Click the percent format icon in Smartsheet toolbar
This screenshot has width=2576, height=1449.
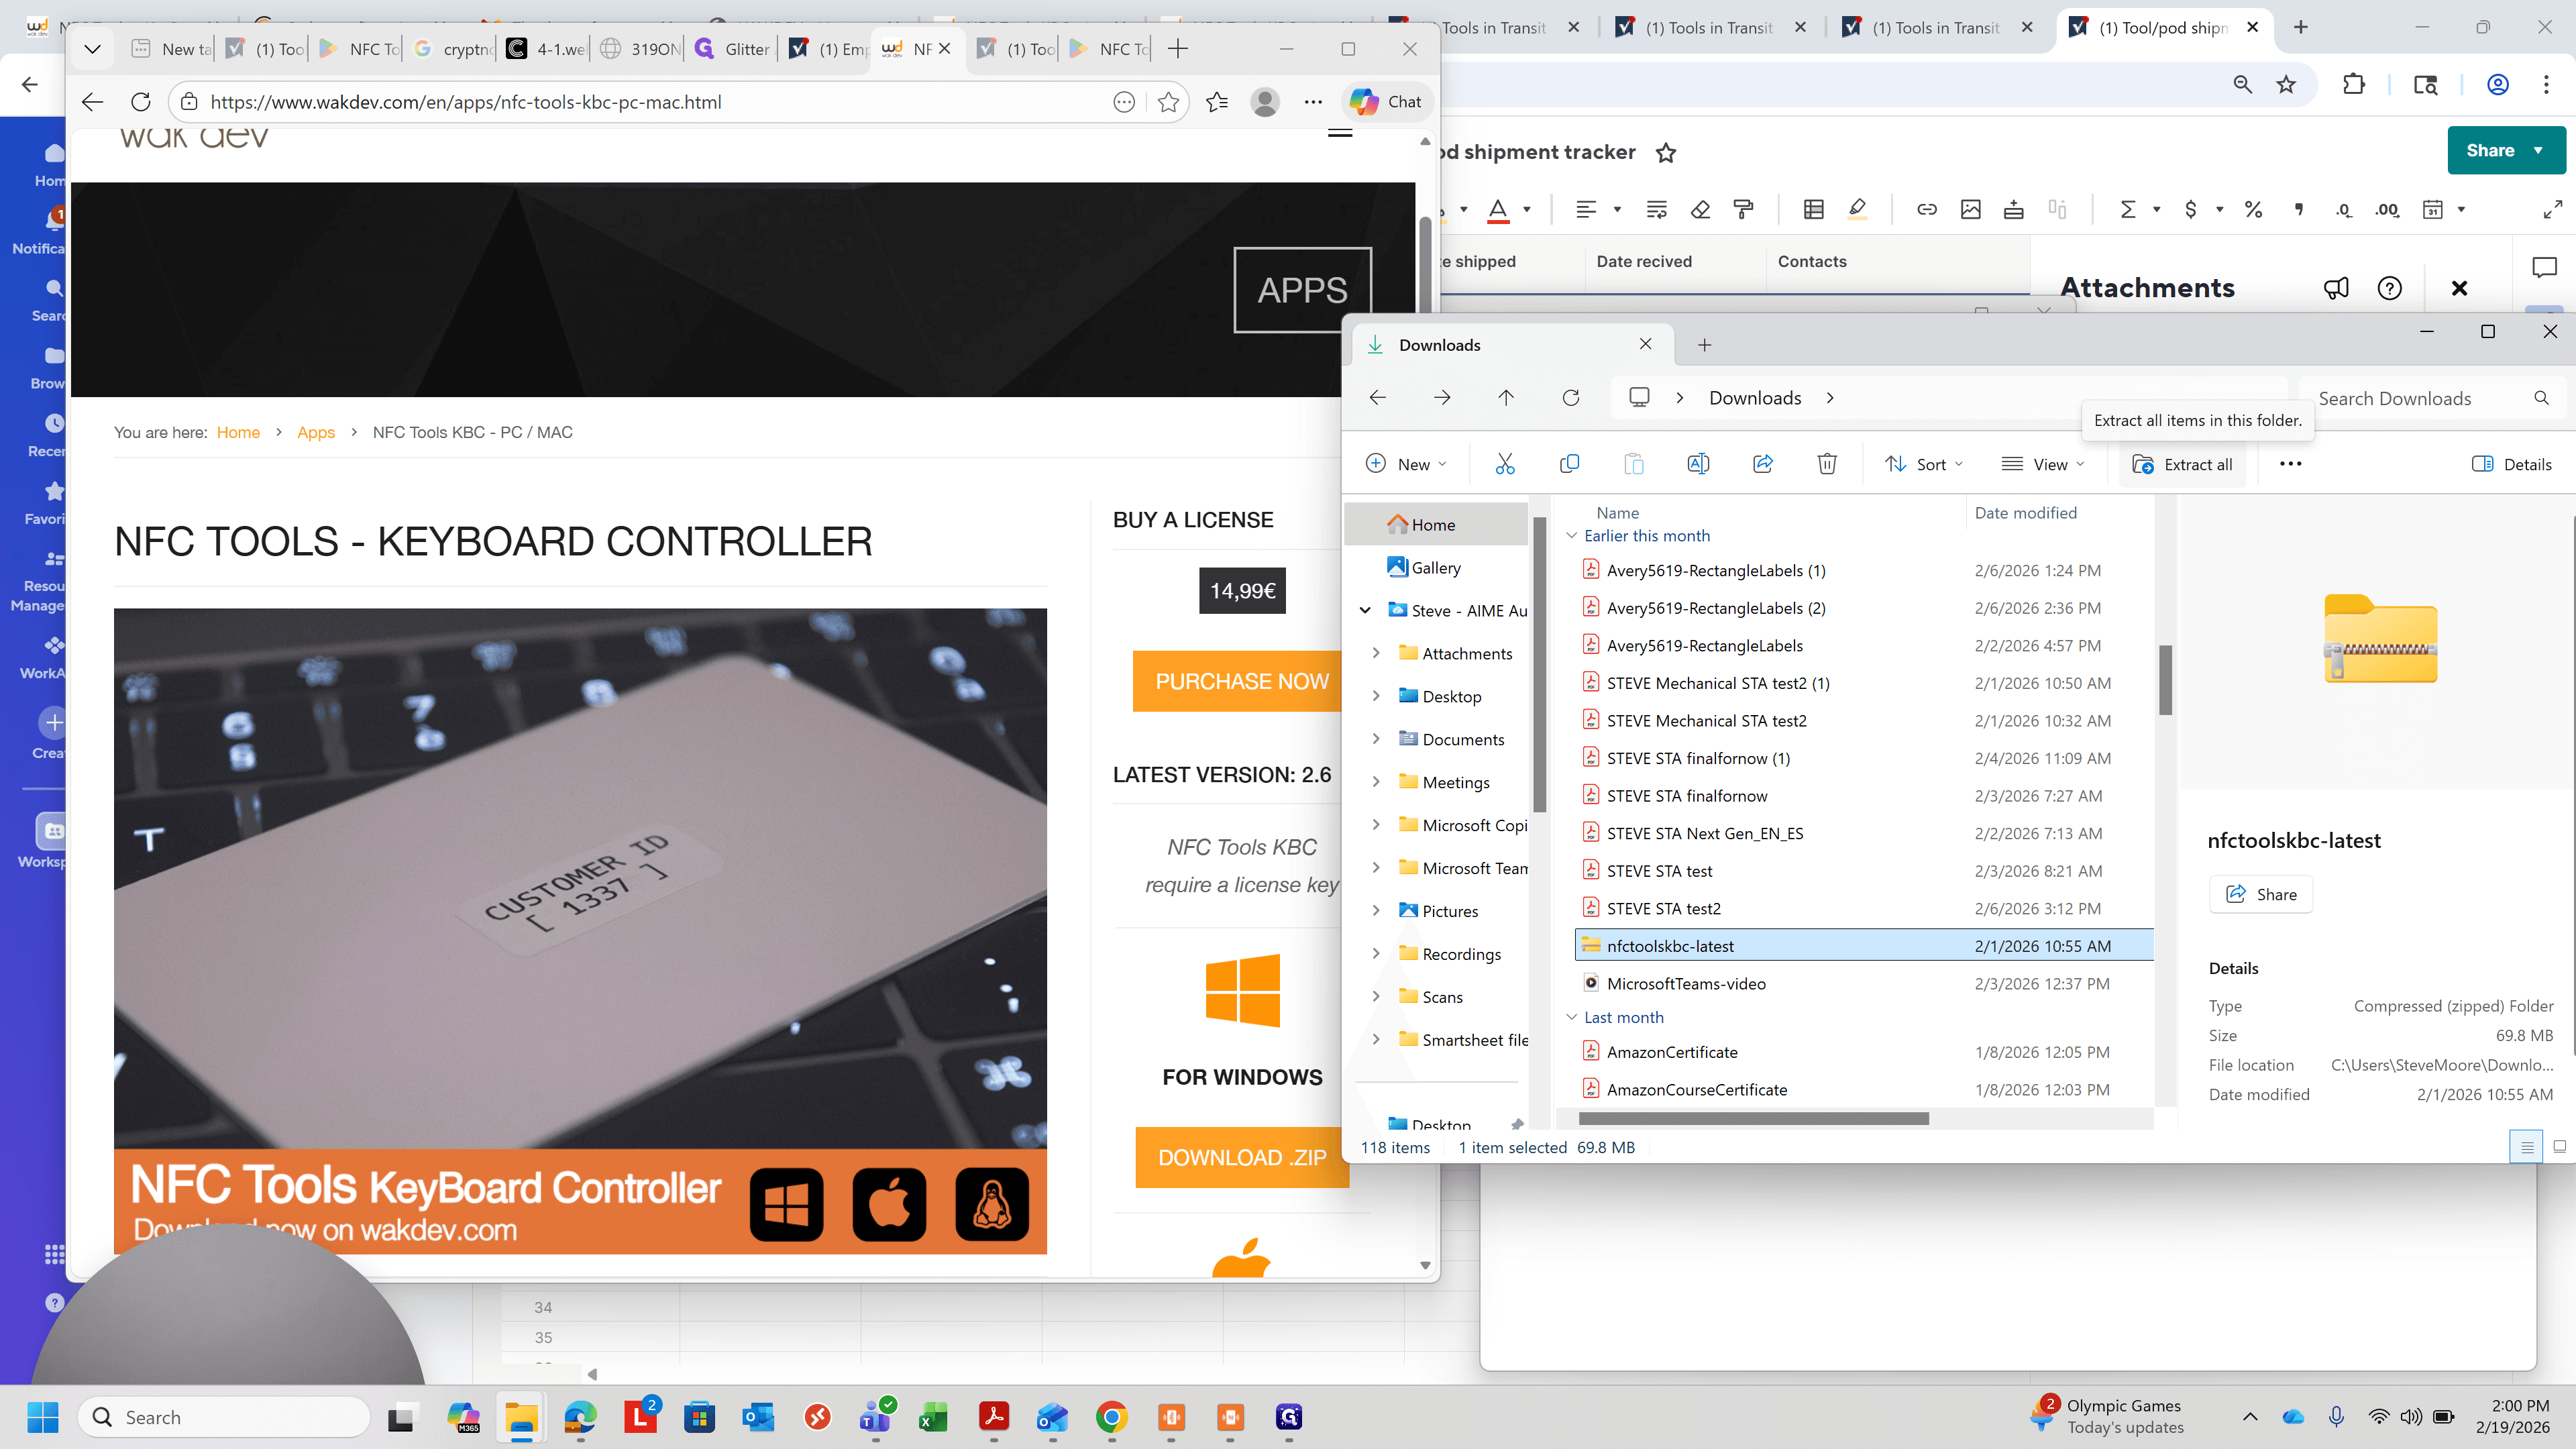pyautogui.click(x=2253, y=209)
